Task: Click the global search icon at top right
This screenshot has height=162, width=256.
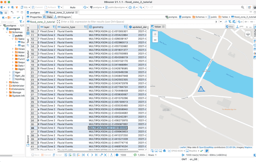Action: pyautogui.click(x=243, y=7)
